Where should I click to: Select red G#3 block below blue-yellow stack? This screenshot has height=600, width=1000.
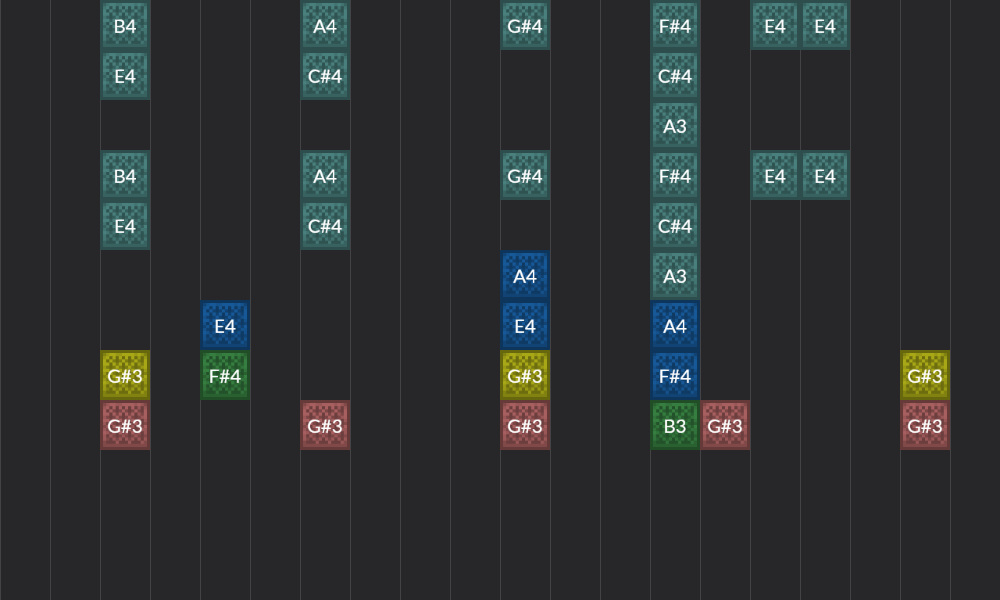[x=525, y=426]
